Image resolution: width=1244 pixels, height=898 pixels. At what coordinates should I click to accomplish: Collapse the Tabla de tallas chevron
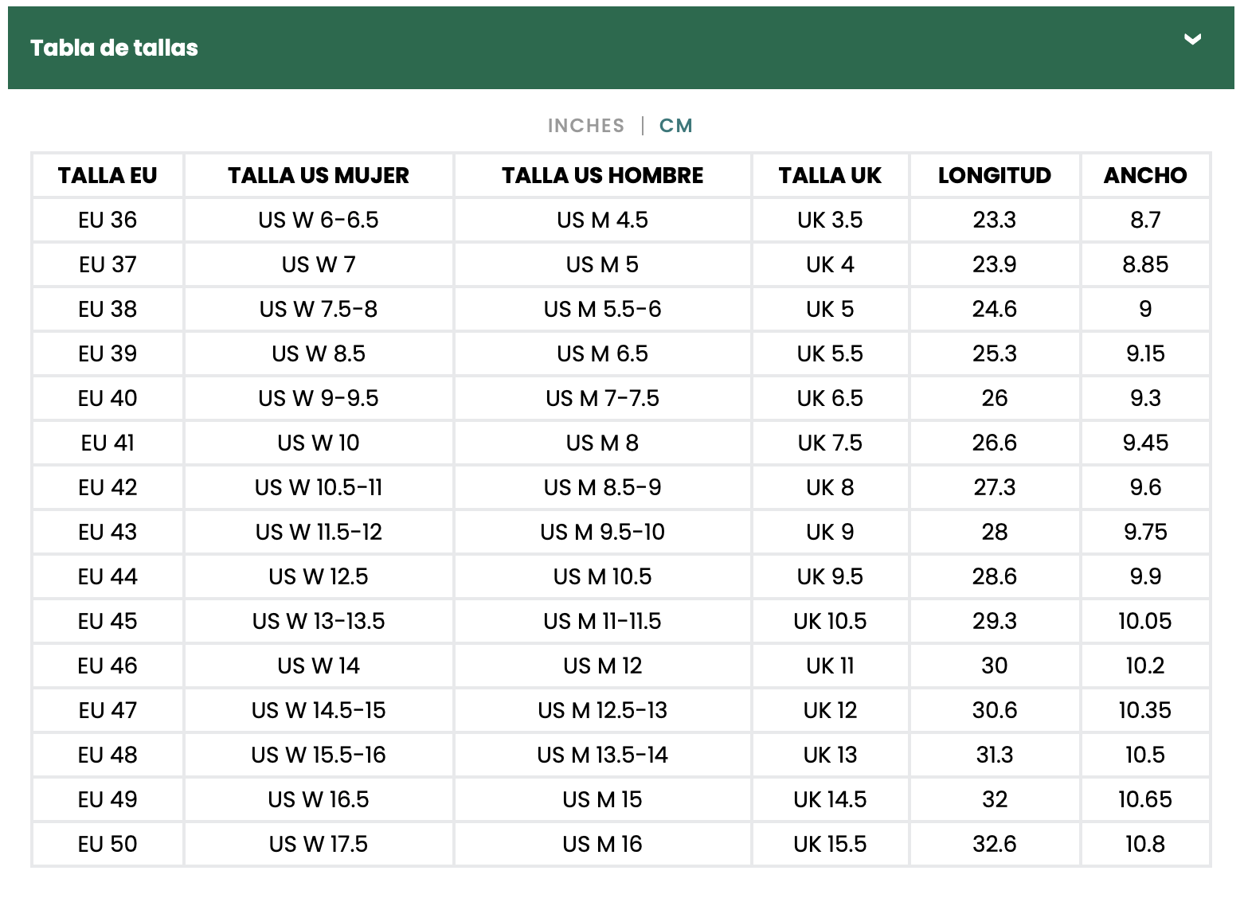[1191, 39]
